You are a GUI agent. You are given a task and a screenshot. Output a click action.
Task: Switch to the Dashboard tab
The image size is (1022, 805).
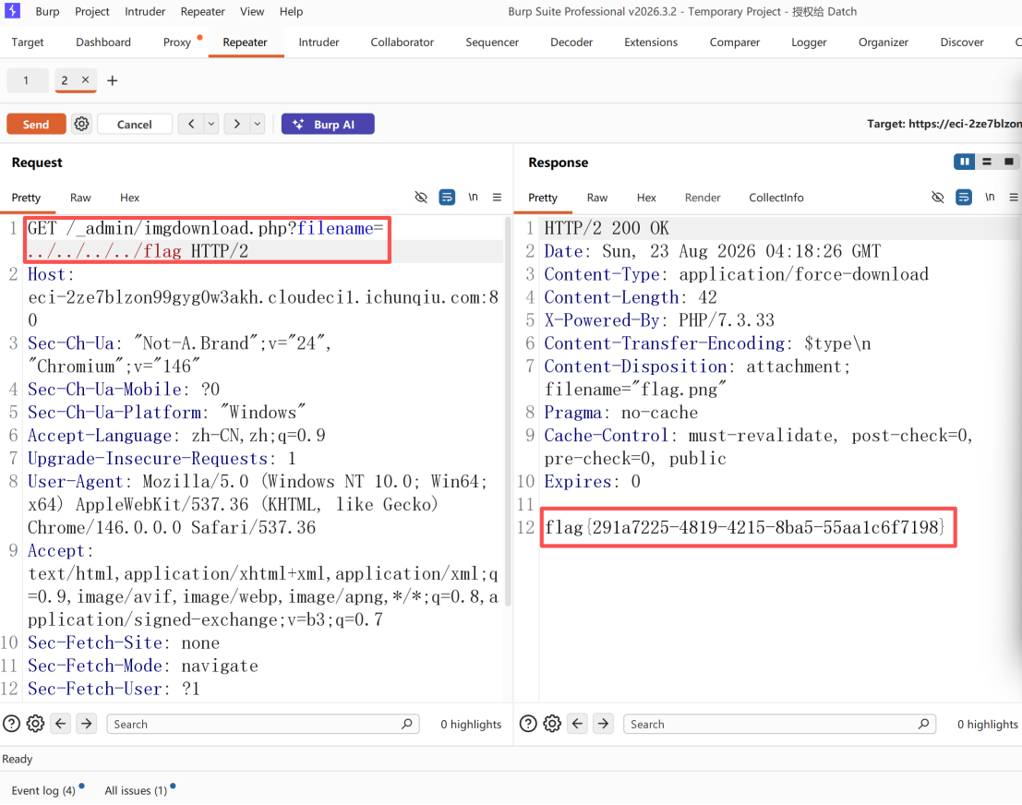(103, 42)
